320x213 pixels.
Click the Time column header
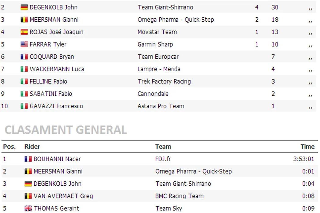click(x=308, y=147)
